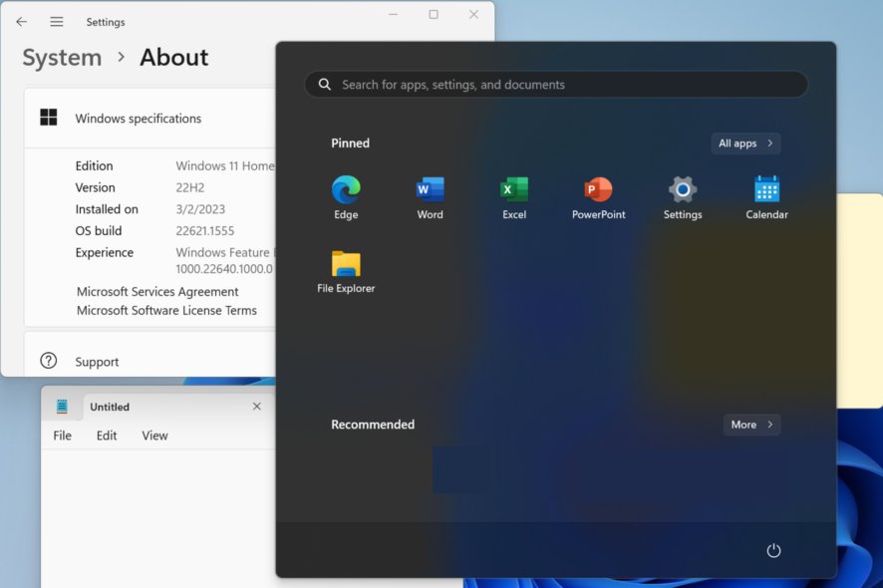Click the Start menu power icon
This screenshot has width=883, height=588.
click(773, 550)
